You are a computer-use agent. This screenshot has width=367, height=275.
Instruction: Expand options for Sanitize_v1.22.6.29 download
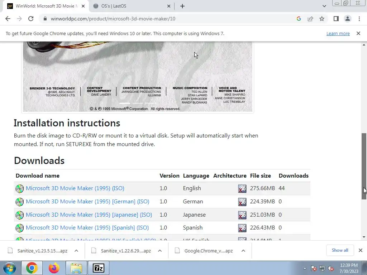[x=159, y=251]
